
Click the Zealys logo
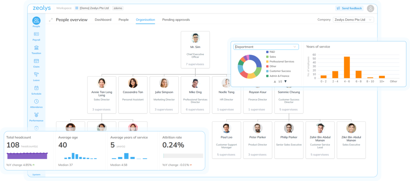click(x=42, y=8)
